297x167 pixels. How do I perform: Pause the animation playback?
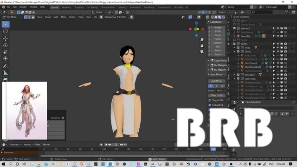[x=116, y=145]
